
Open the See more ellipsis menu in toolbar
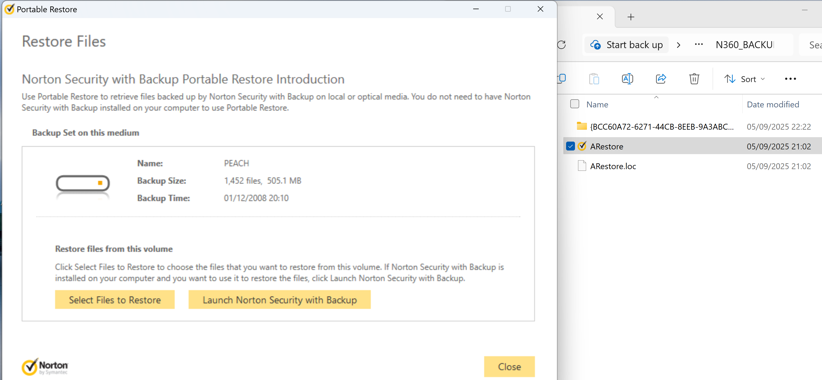pos(790,79)
